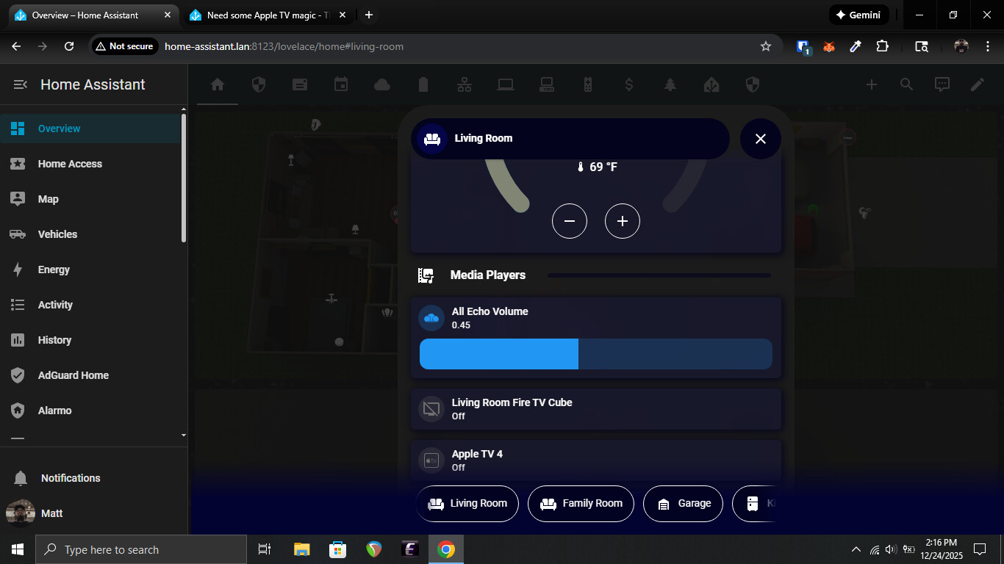The image size is (1004, 564).
Task: Open Overview in the sidebar
Action: point(90,129)
